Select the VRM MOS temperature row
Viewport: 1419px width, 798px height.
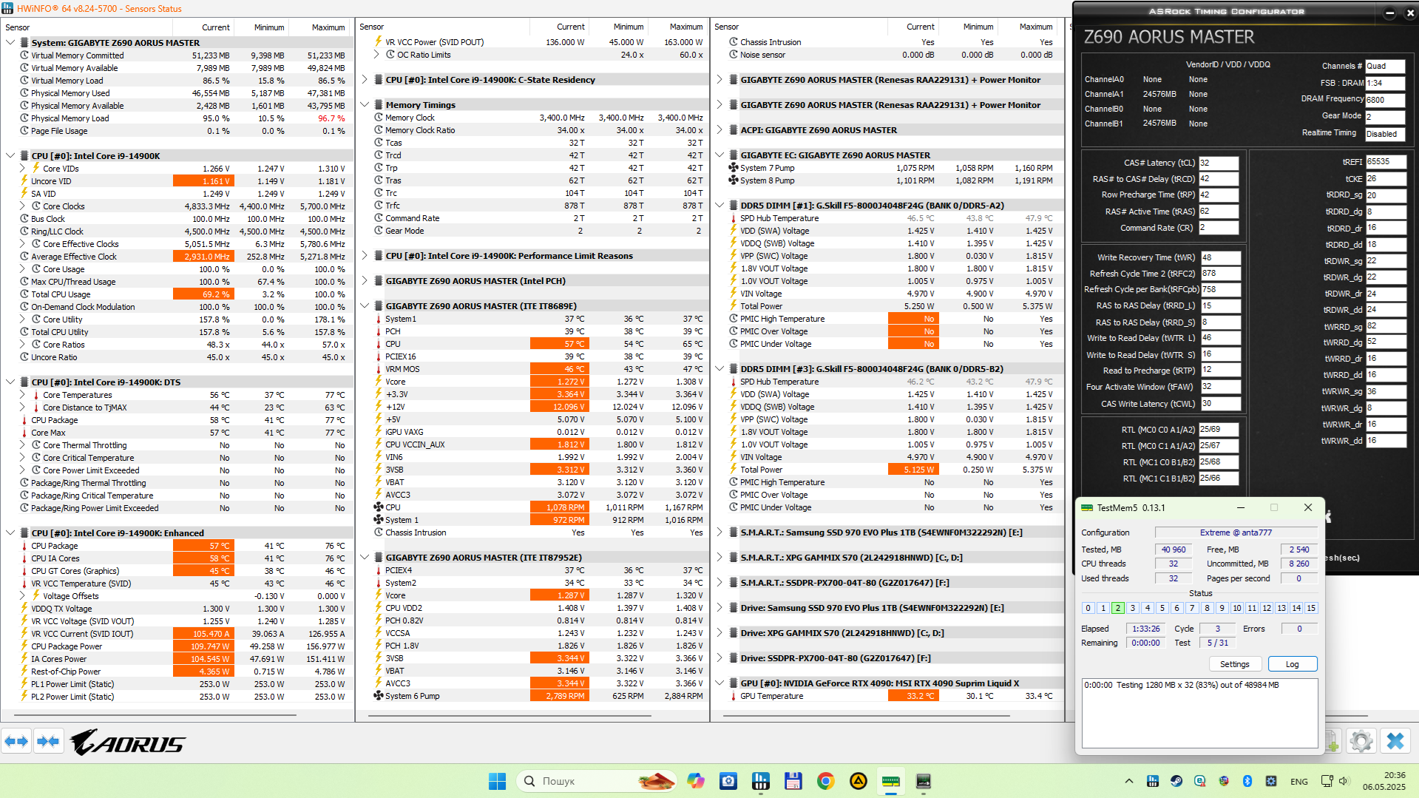click(x=532, y=369)
